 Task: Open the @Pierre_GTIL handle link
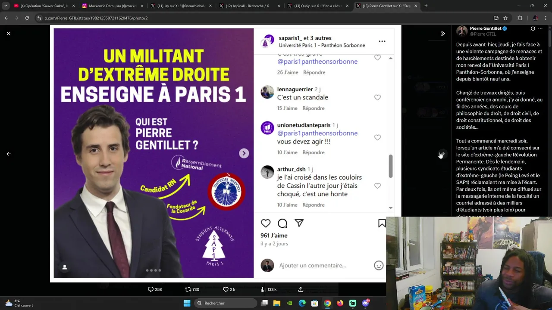pyautogui.click(x=483, y=34)
